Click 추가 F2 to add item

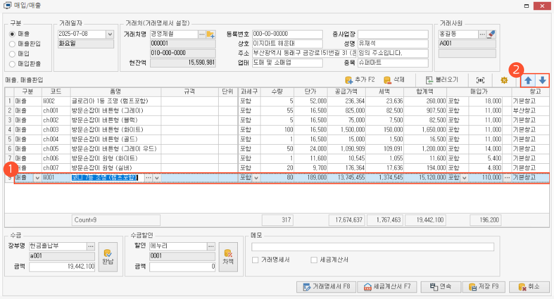[x=360, y=80]
